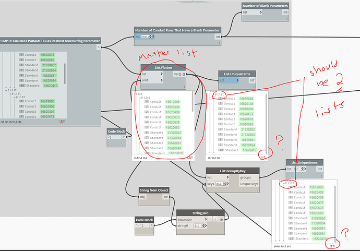This screenshot has width=360, height=251.
Task: Edit the '2;' Code Block text
Action: (x=114, y=137)
